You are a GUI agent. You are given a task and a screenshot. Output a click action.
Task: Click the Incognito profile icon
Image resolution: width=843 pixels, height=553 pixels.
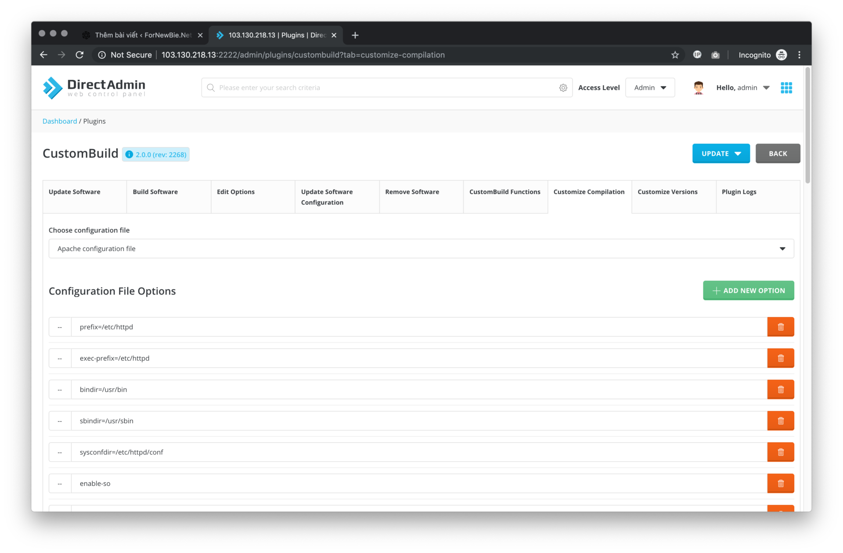tap(782, 55)
